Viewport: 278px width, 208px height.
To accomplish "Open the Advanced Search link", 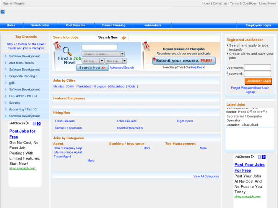I will pyautogui.click(x=122, y=68).
